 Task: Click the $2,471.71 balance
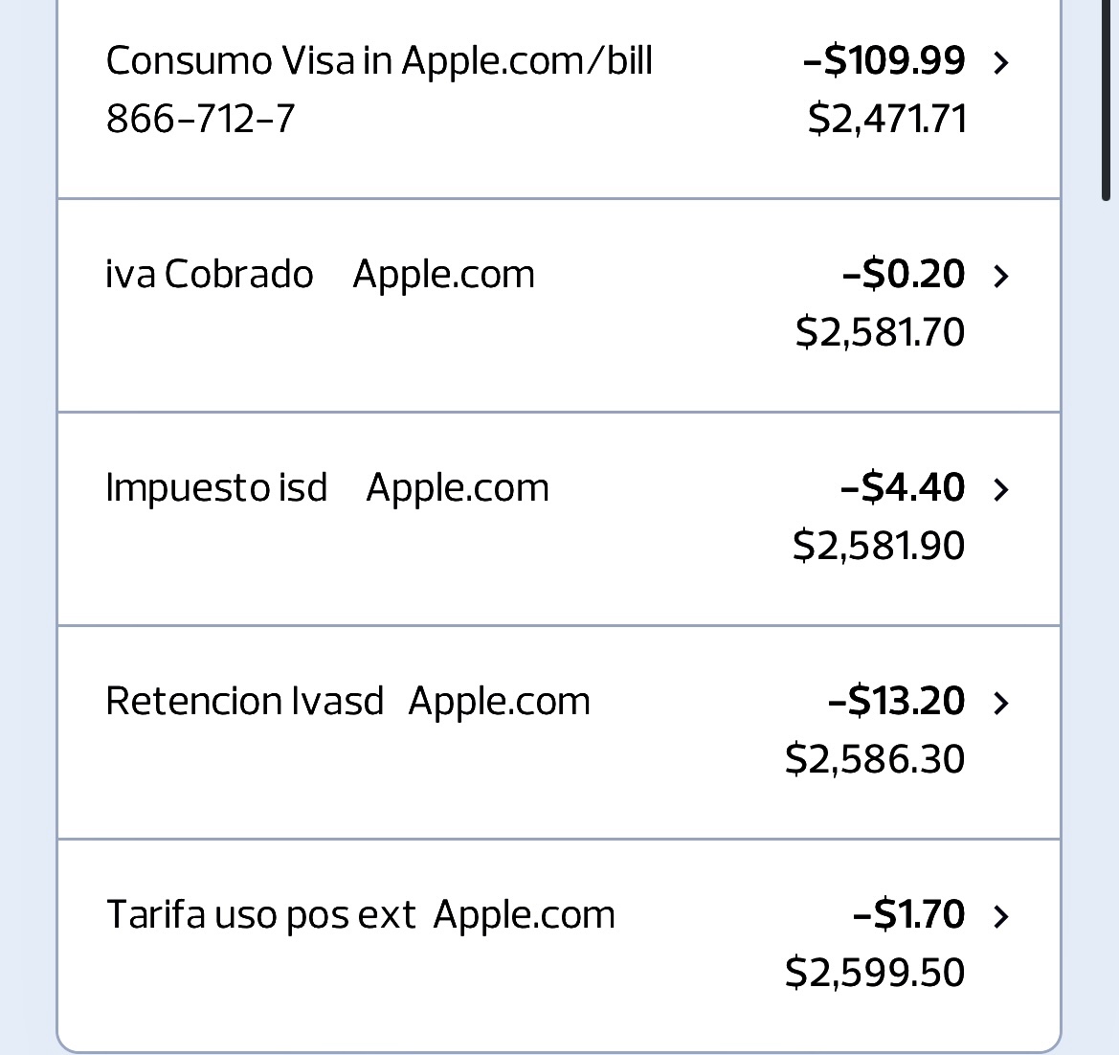[887, 119]
